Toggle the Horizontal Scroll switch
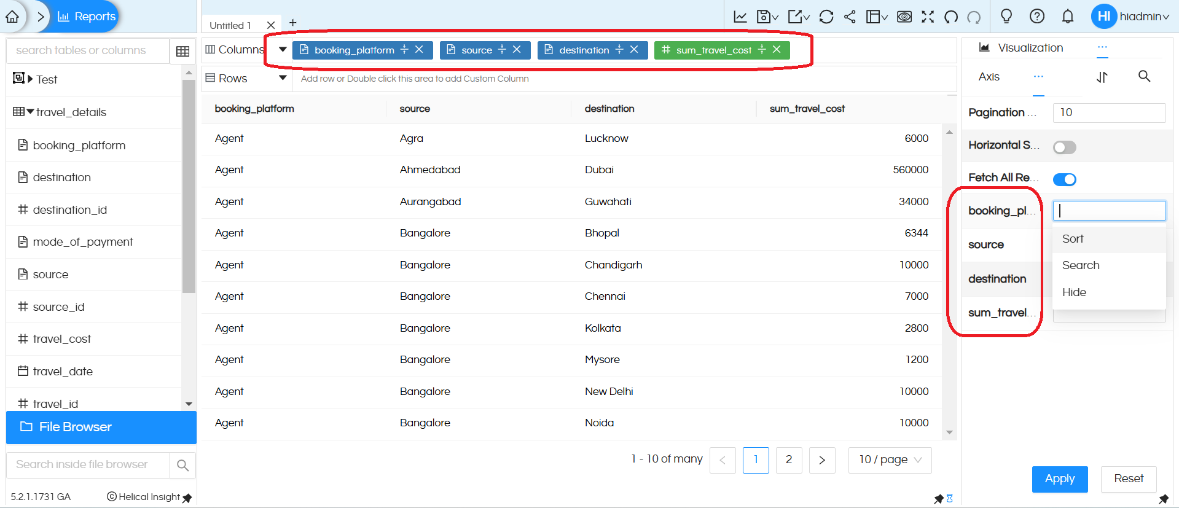The height and width of the screenshot is (508, 1179). (1065, 147)
